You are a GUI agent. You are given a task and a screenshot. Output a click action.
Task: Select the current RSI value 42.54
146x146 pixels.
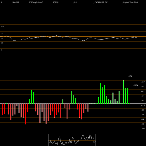[134, 38]
